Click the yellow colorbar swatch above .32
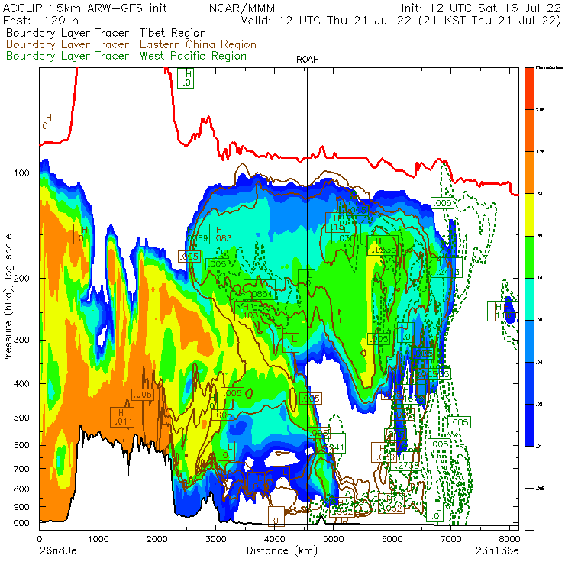 pos(529,215)
